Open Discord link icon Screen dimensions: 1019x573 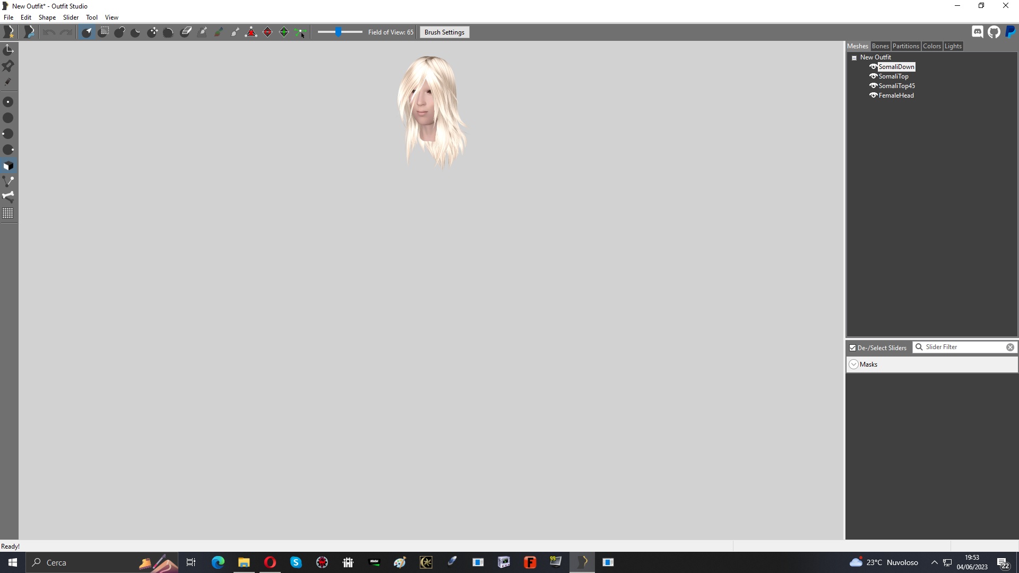coord(978,32)
